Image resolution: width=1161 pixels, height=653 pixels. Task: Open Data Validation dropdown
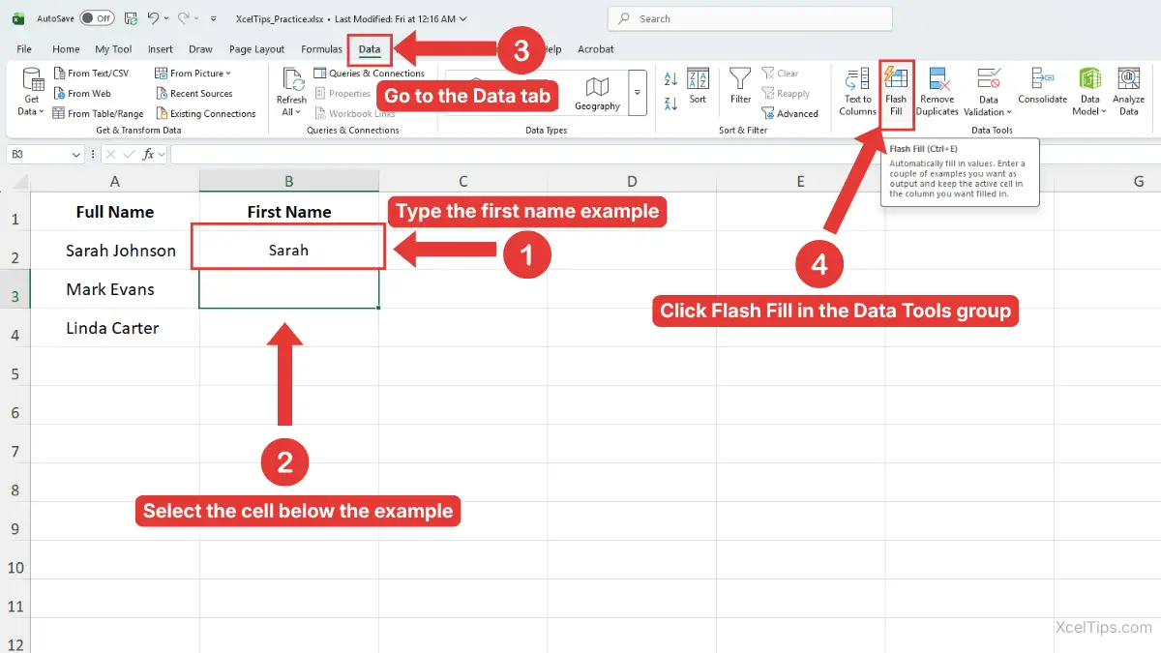point(988,93)
